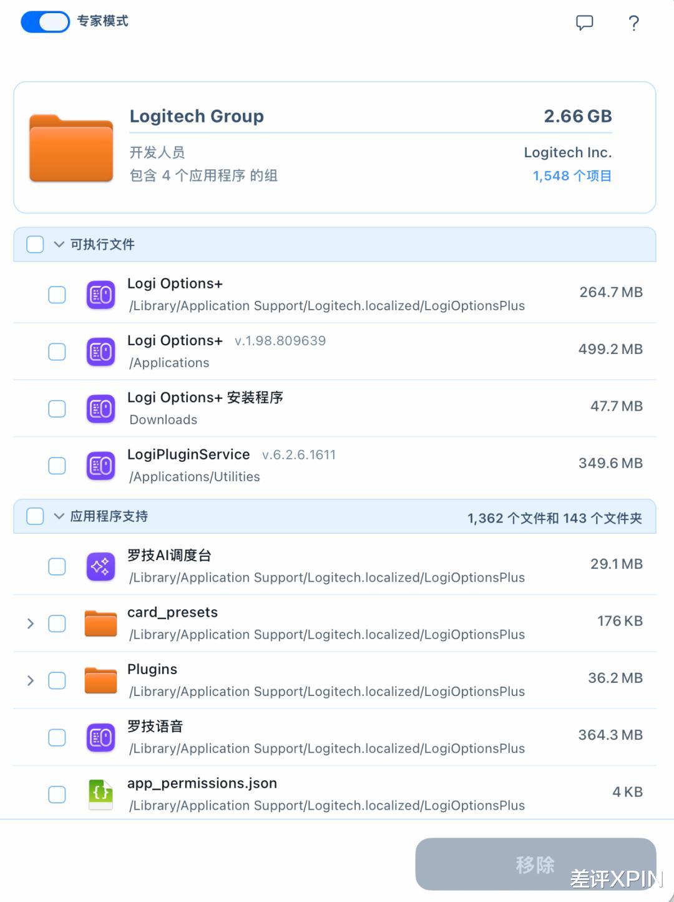
Task: Click the Logitech Group title
Action: [197, 116]
